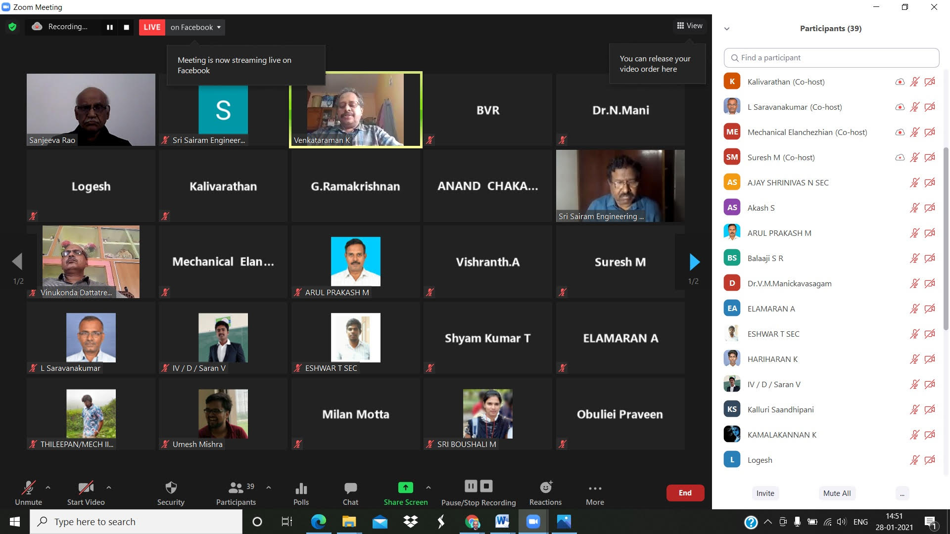
Task: Go to next gallery page arrow
Action: [694, 262]
